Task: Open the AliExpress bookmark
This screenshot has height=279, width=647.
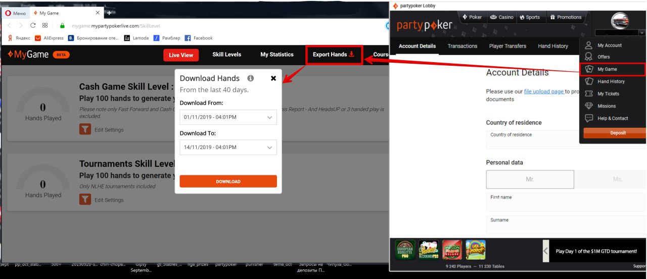Action: click(50, 38)
